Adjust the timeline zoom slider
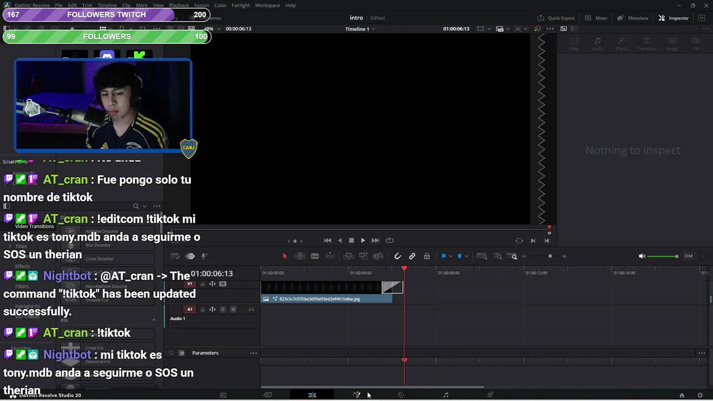713x401 pixels. tap(550, 256)
